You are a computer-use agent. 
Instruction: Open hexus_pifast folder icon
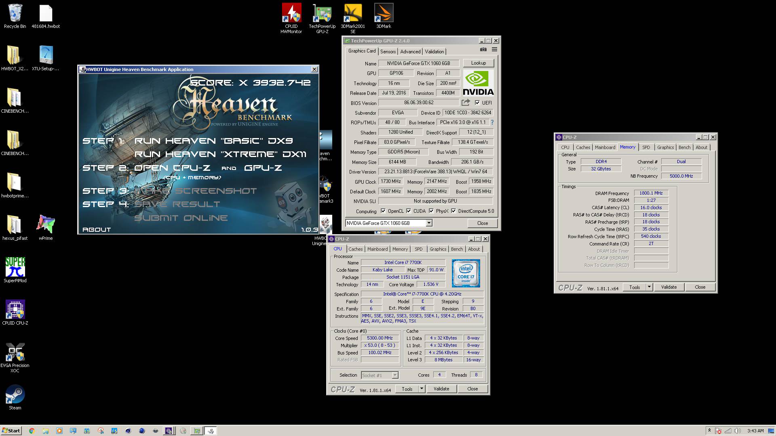click(x=15, y=228)
